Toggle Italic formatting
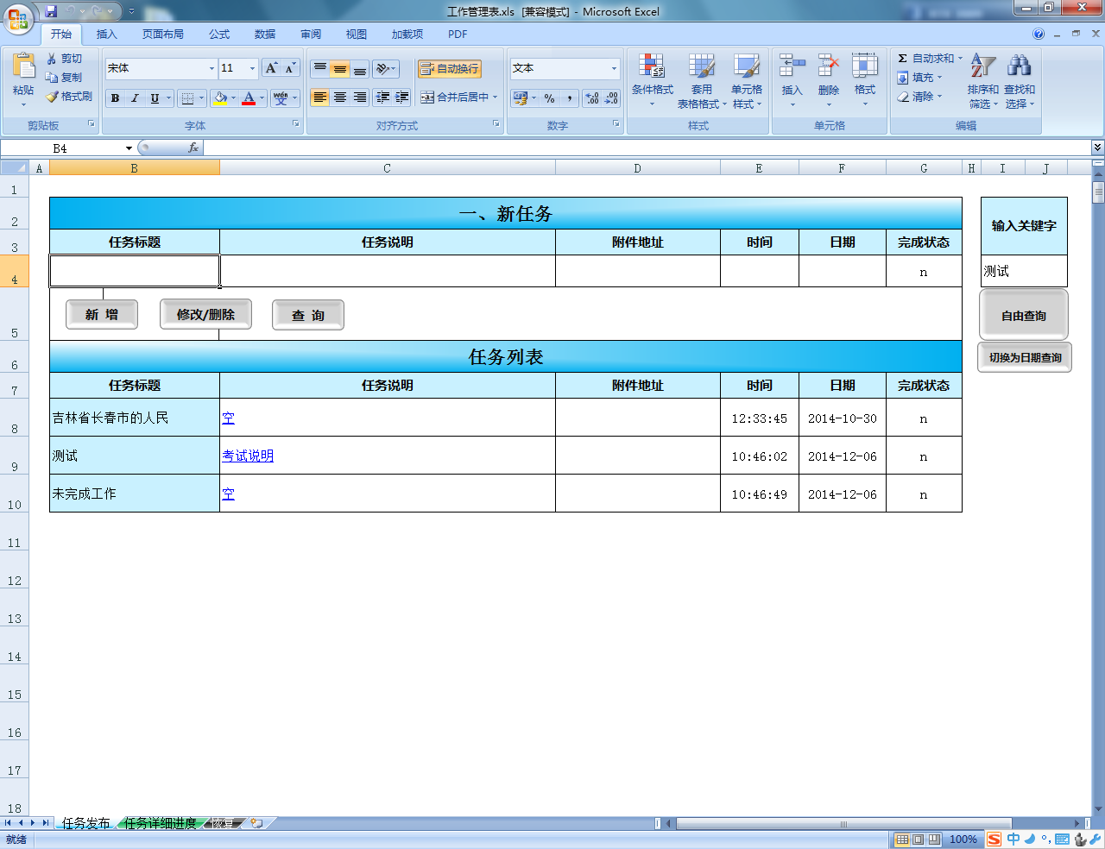1105x849 pixels. pos(135,98)
